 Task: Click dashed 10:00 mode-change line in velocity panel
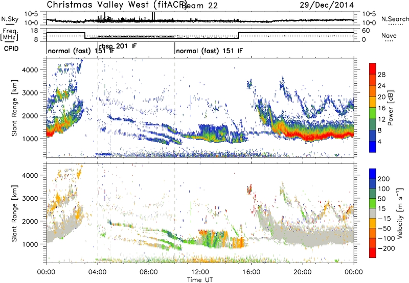click(x=175, y=213)
